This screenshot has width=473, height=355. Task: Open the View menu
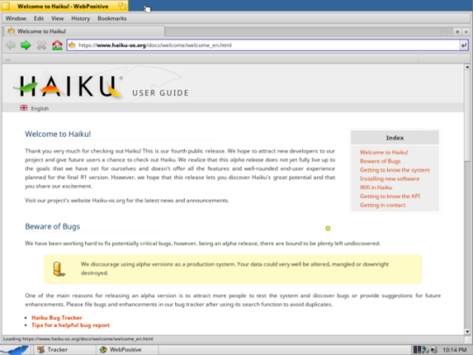click(57, 18)
